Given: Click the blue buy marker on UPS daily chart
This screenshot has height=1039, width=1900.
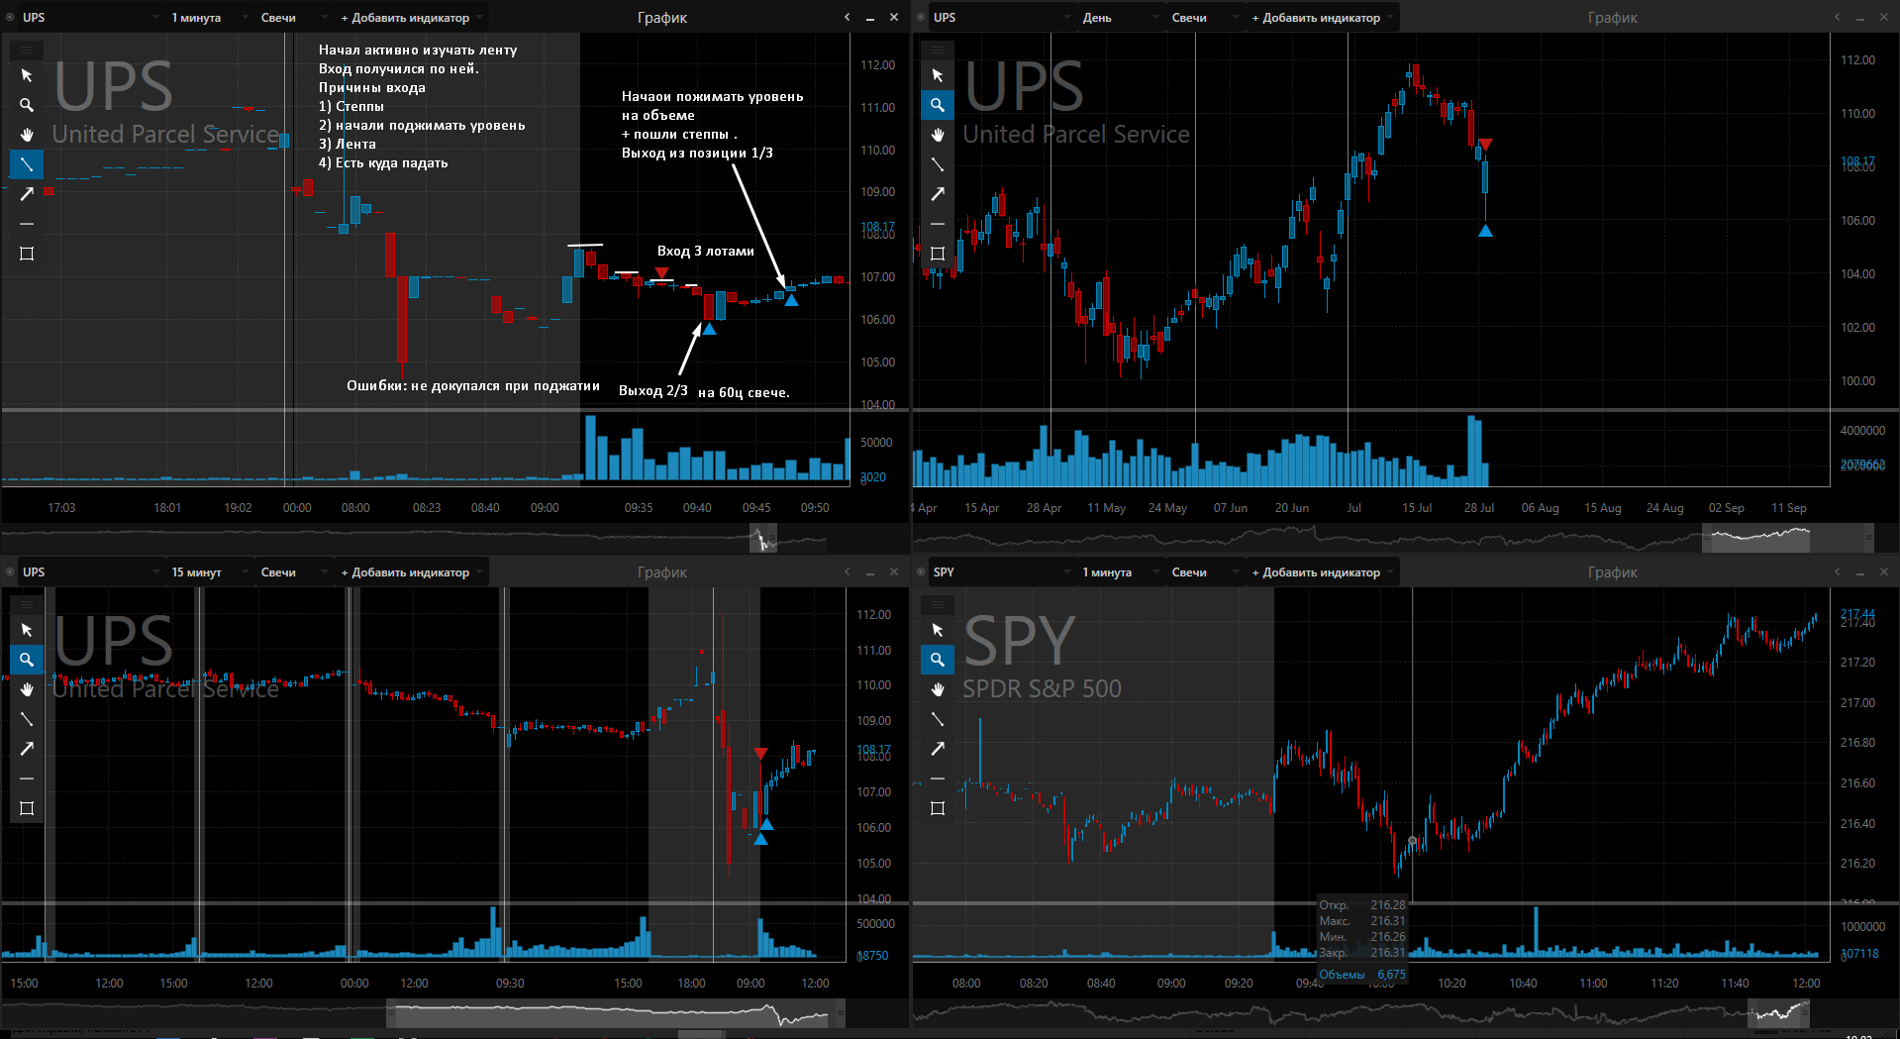Looking at the screenshot, I should click(1485, 230).
